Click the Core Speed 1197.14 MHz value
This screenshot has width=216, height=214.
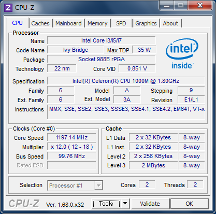coord(71,137)
